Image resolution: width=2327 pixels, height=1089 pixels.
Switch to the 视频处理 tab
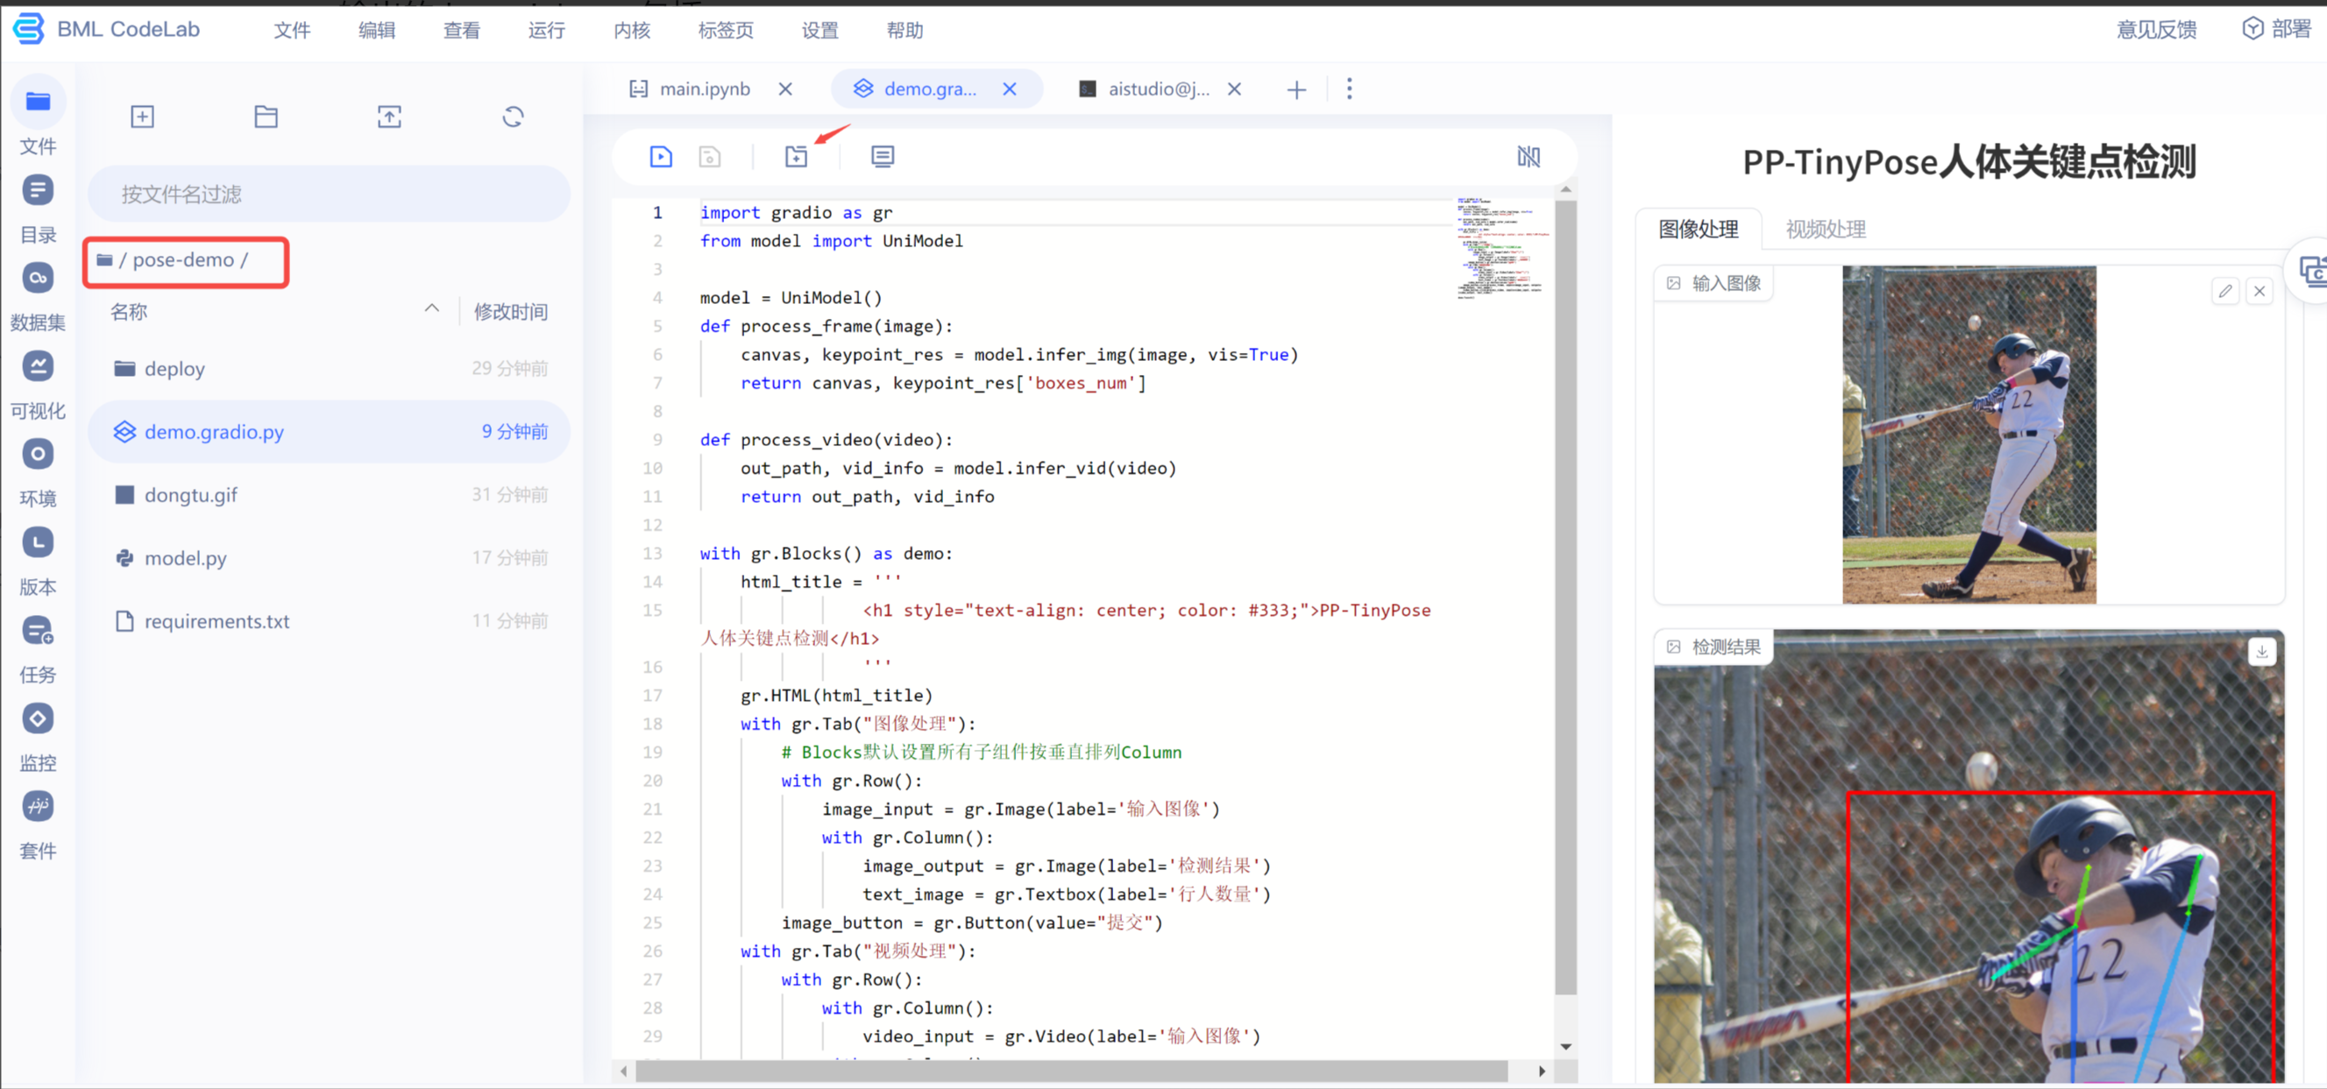(1826, 230)
